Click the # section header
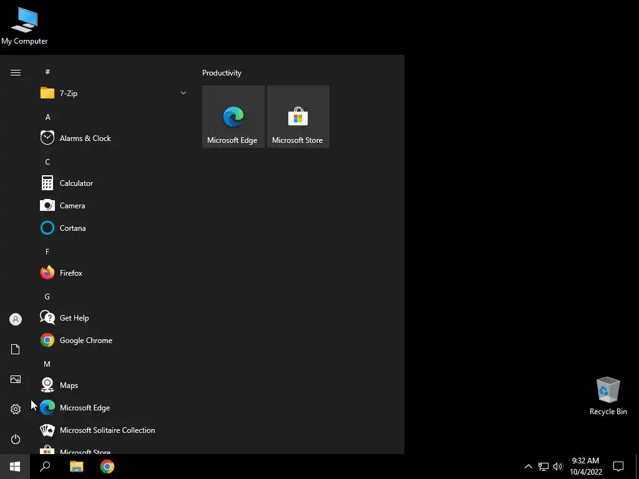This screenshot has width=639, height=479. (x=47, y=72)
